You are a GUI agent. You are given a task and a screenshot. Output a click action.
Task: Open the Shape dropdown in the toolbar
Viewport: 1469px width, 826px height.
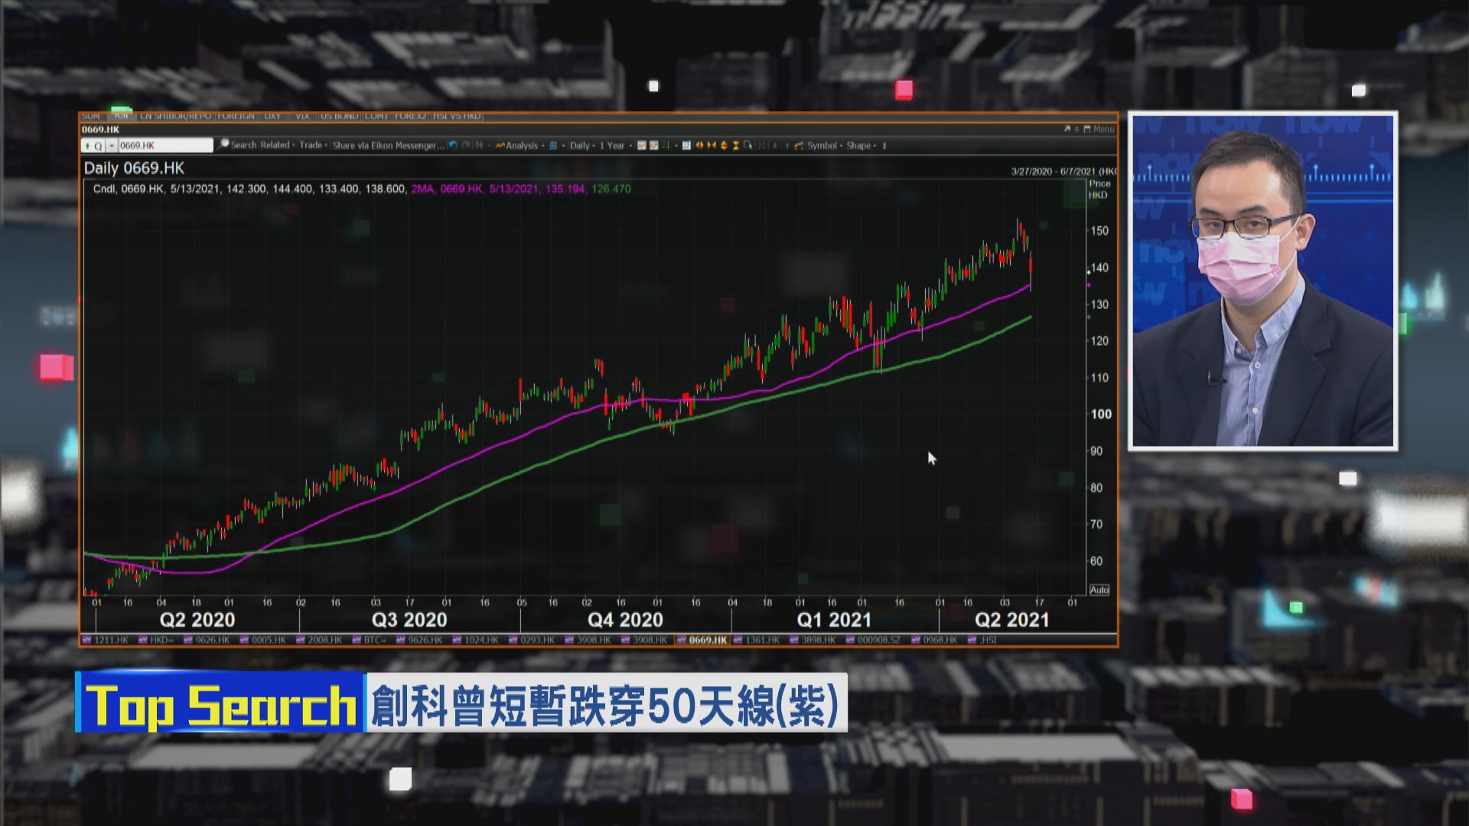(861, 145)
